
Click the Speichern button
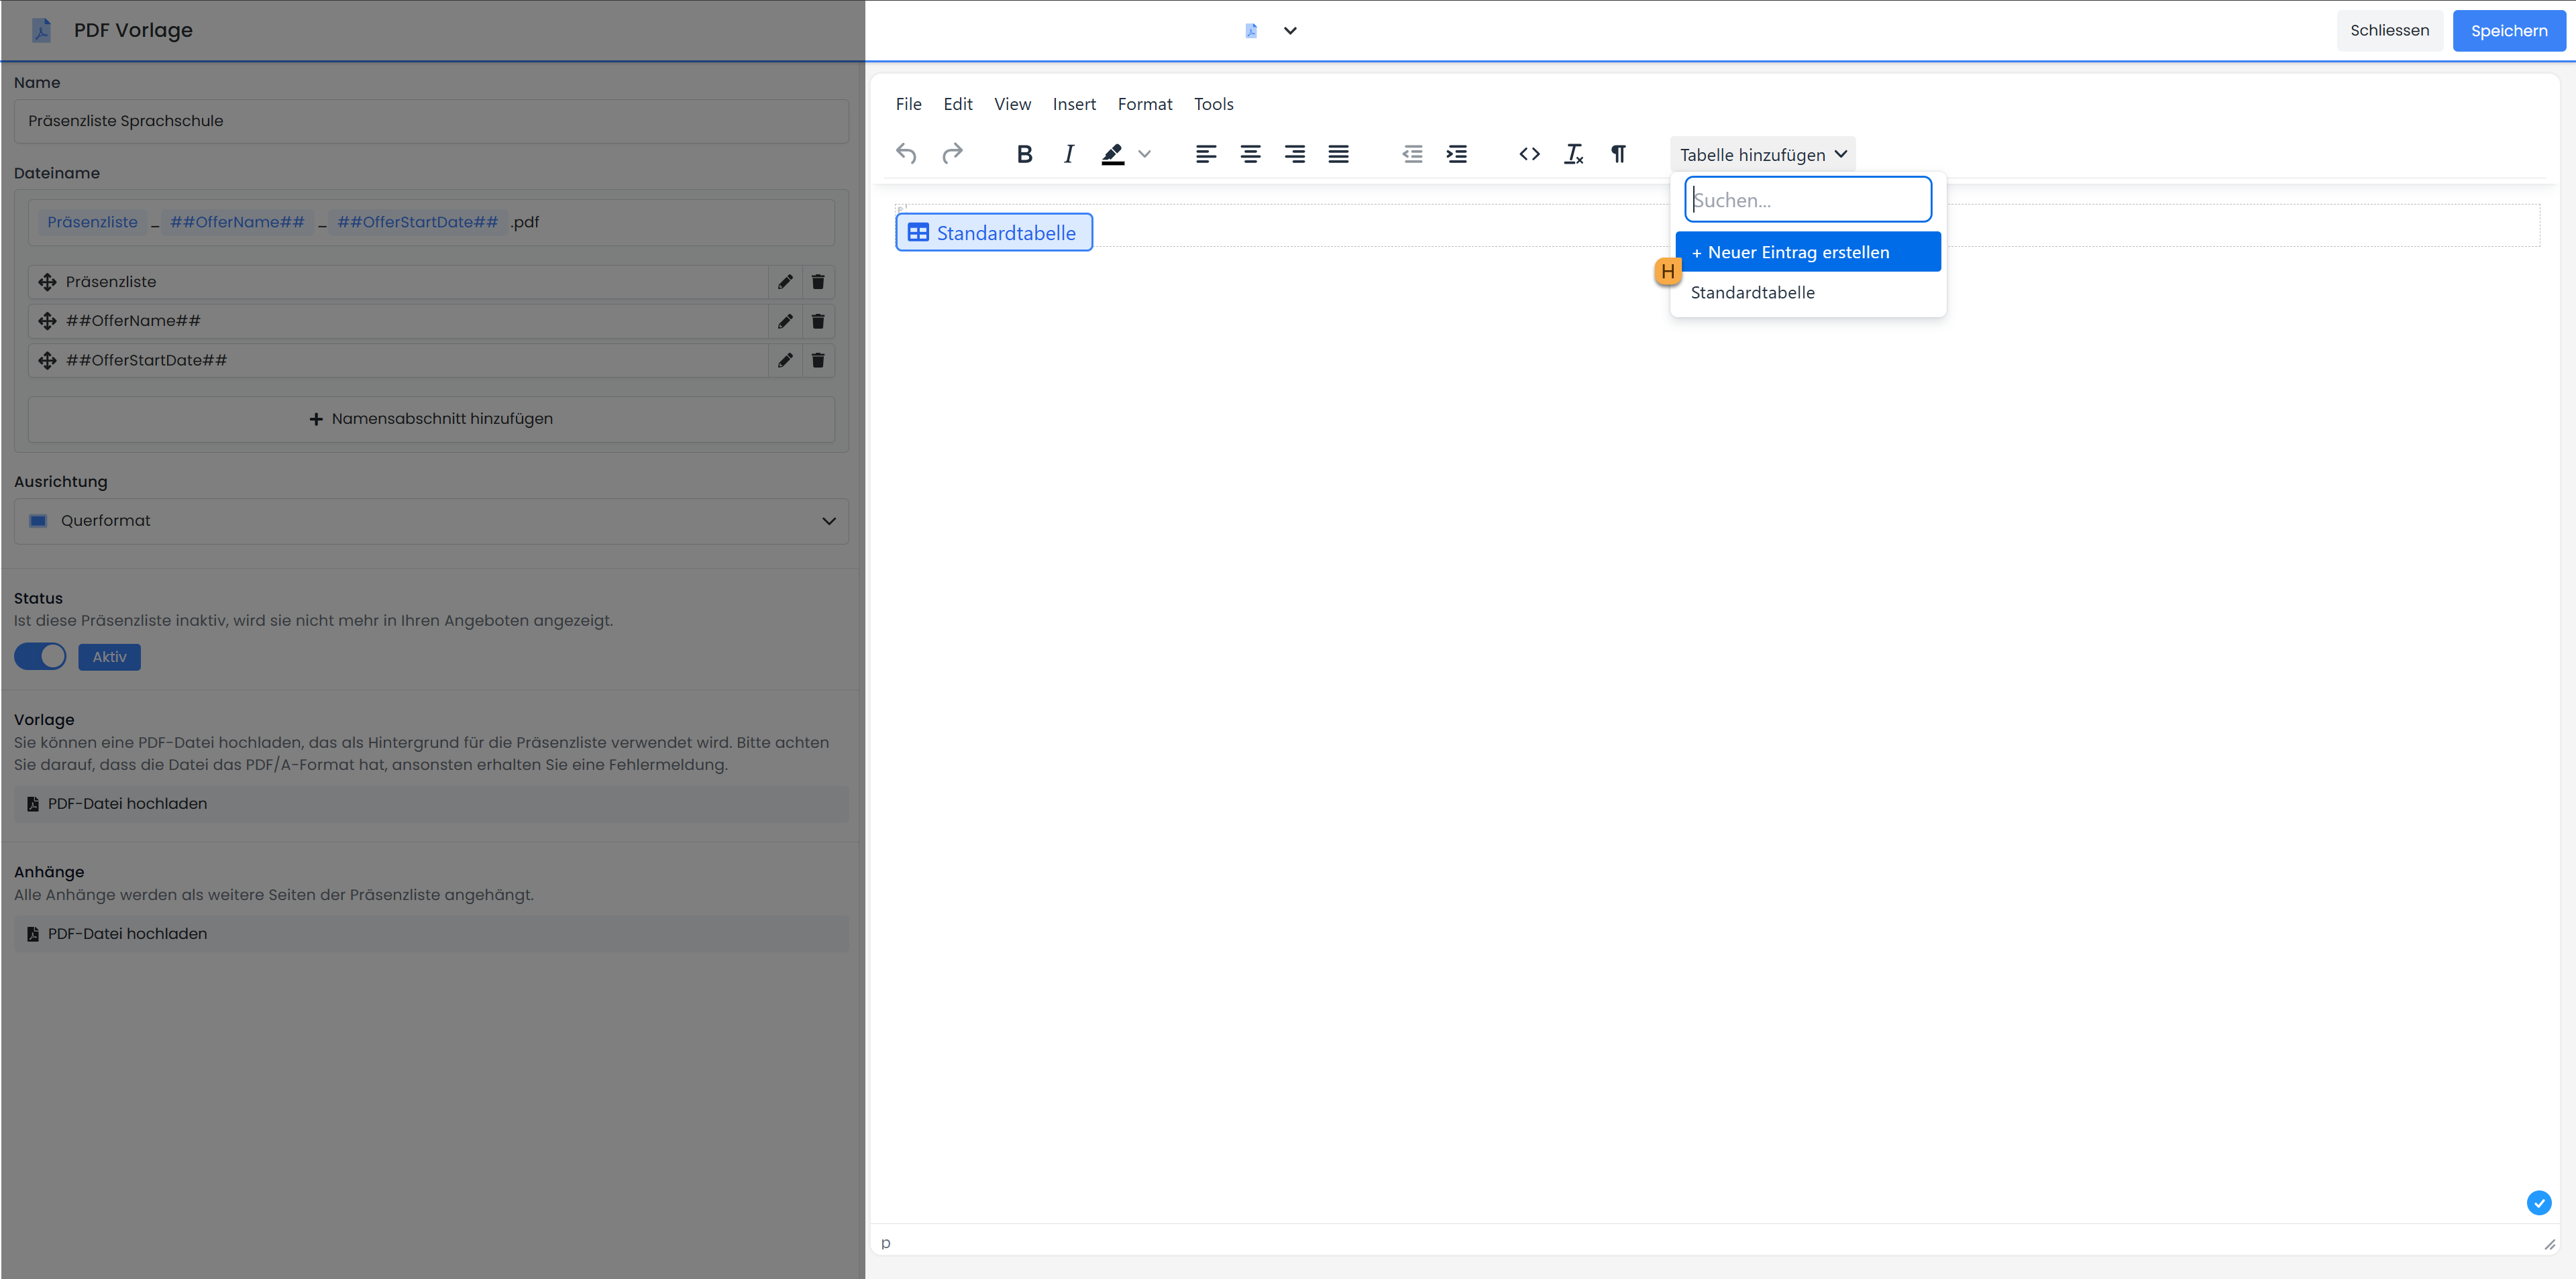[2508, 31]
